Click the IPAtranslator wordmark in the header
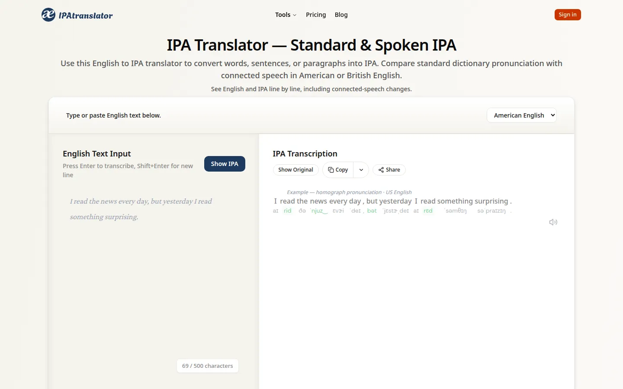Viewport: 623px width, 389px height. tap(86, 16)
